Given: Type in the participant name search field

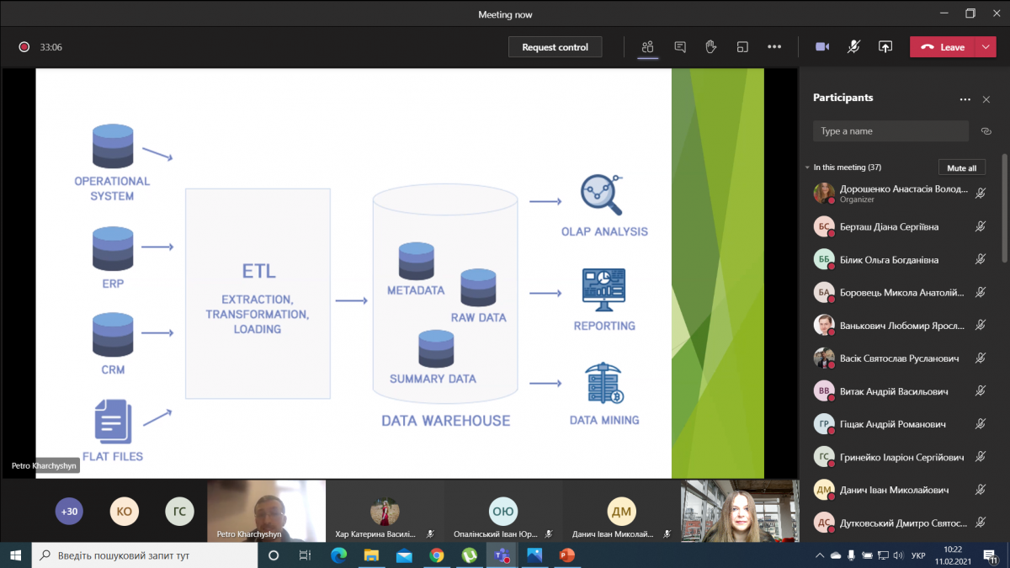Looking at the screenshot, I should 890,131.
